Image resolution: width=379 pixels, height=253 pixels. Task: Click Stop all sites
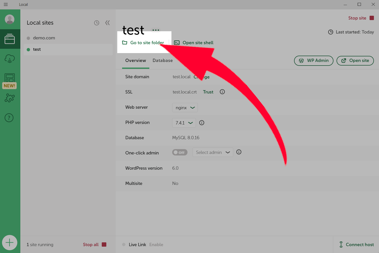click(95, 244)
